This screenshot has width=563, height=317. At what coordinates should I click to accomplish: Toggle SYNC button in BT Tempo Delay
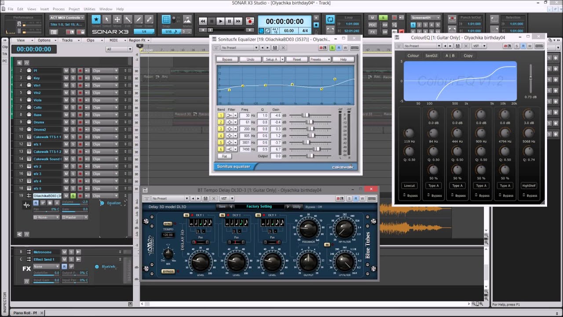168,224
